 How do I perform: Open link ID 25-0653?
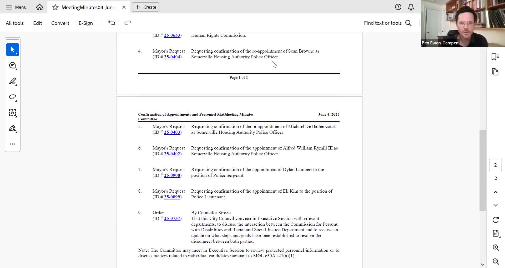(x=172, y=35)
